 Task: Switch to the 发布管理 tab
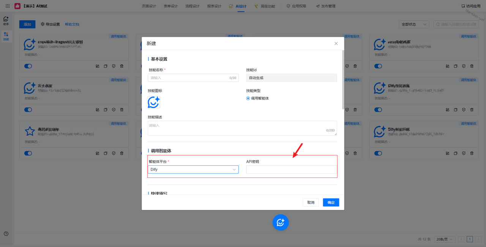coord(325,6)
